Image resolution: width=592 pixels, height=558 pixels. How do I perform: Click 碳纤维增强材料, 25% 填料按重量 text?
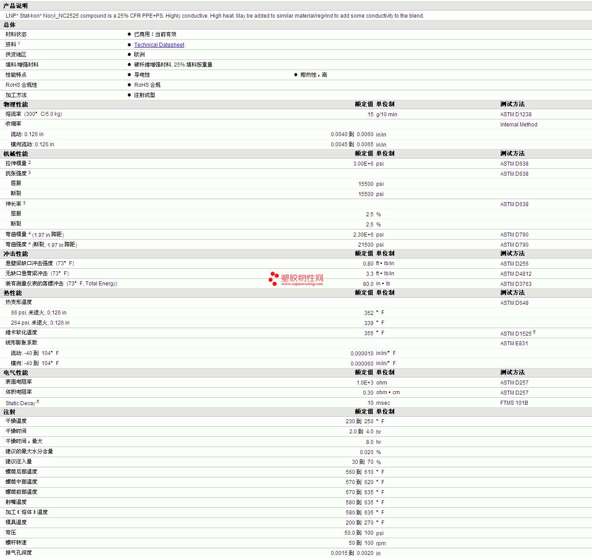tap(173, 65)
